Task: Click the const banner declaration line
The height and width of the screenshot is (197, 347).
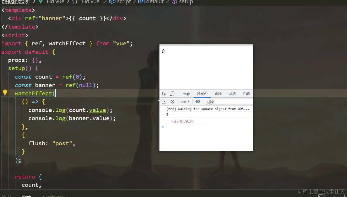Action: tap(57, 85)
